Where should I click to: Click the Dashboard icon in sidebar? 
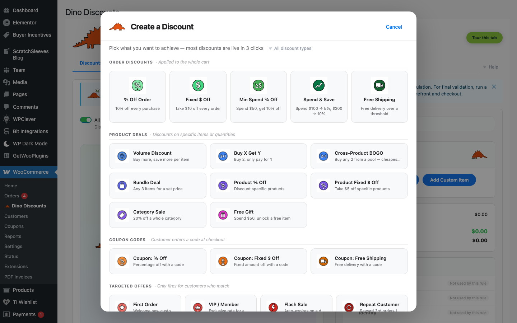pos(6,10)
